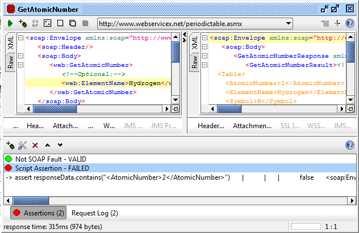Image resolution: width=359 pixels, height=233 pixels.
Task: Click the request leading ... tab
Action: 15,126
